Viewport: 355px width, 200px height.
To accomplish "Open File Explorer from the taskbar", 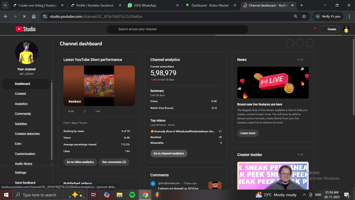I will pos(119,195).
